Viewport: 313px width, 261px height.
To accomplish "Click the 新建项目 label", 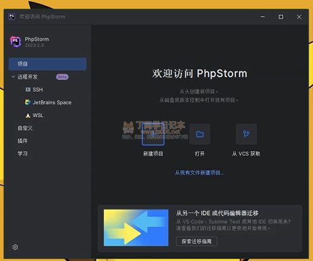I will pos(153,154).
